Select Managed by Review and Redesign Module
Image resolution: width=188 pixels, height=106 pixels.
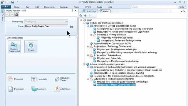coord(121,41)
